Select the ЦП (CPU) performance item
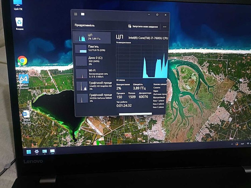 92,37
